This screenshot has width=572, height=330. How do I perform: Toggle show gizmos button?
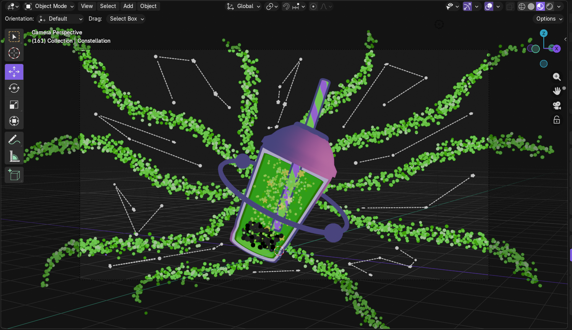click(x=467, y=6)
